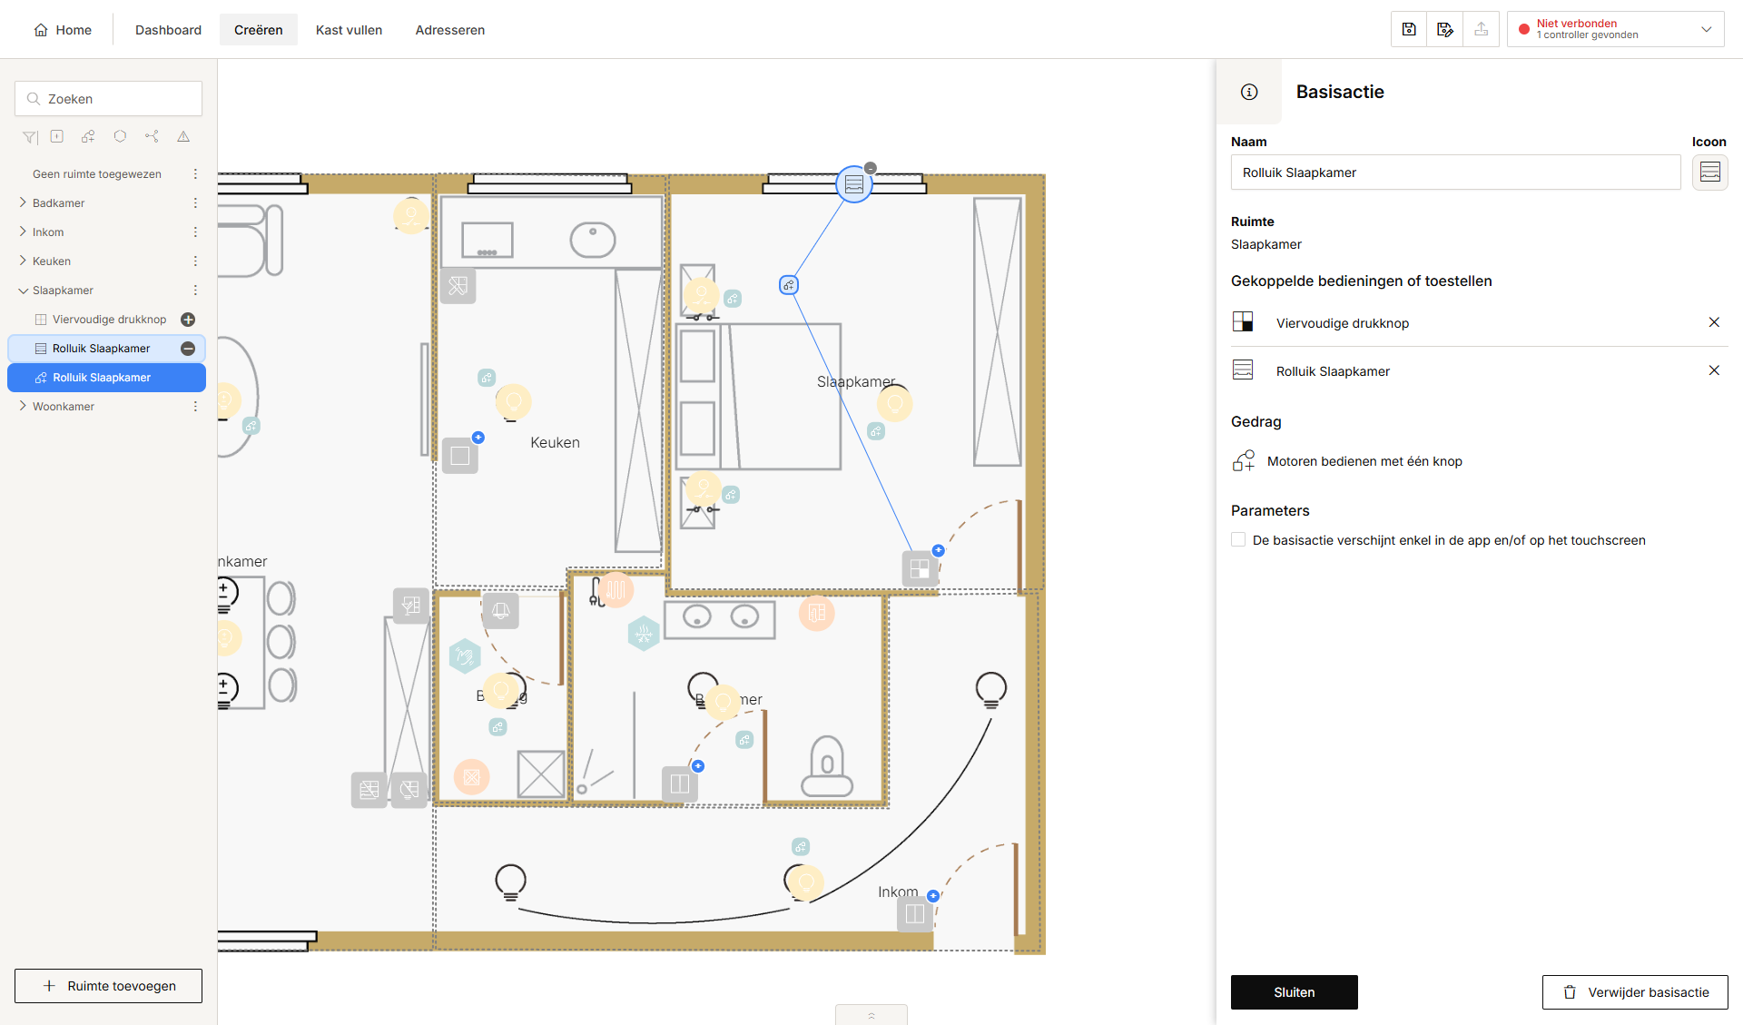Click the save project icon
This screenshot has height=1025, width=1743.
click(x=1409, y=29)
